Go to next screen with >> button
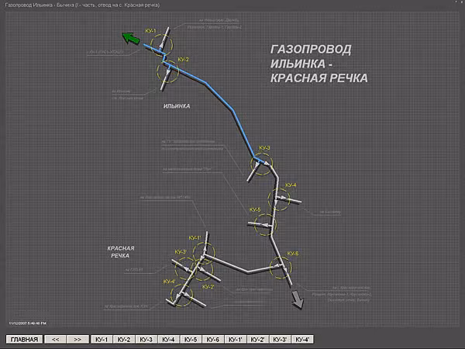The width and height of the screenshot is (465, 349). coord(78,339)
